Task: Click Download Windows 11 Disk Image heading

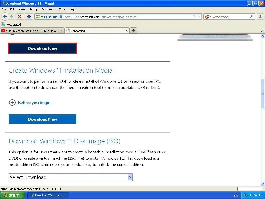Action: click(x=64, y=141)
